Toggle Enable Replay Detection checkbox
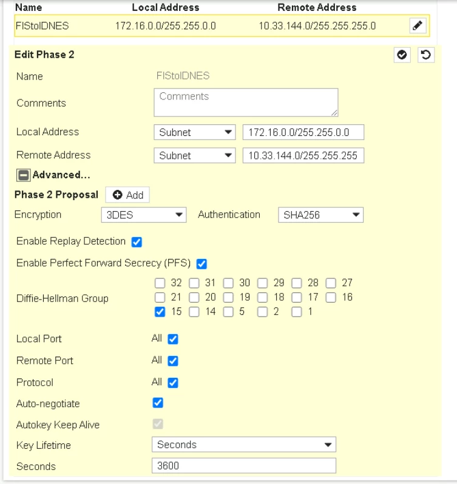 tap(137, 242)
